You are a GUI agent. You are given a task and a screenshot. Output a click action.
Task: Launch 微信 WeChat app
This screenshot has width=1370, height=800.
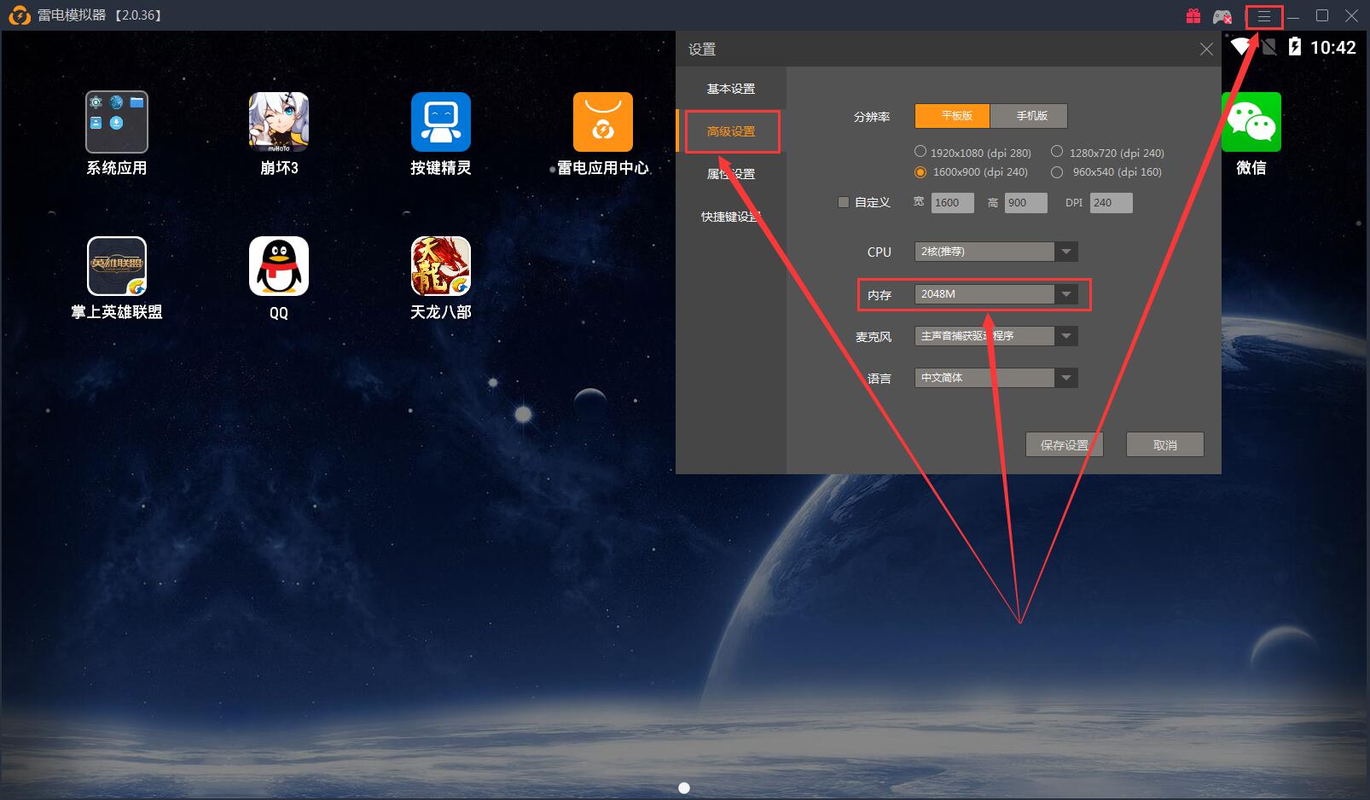pyautogui.click(x=1251, y=123)
